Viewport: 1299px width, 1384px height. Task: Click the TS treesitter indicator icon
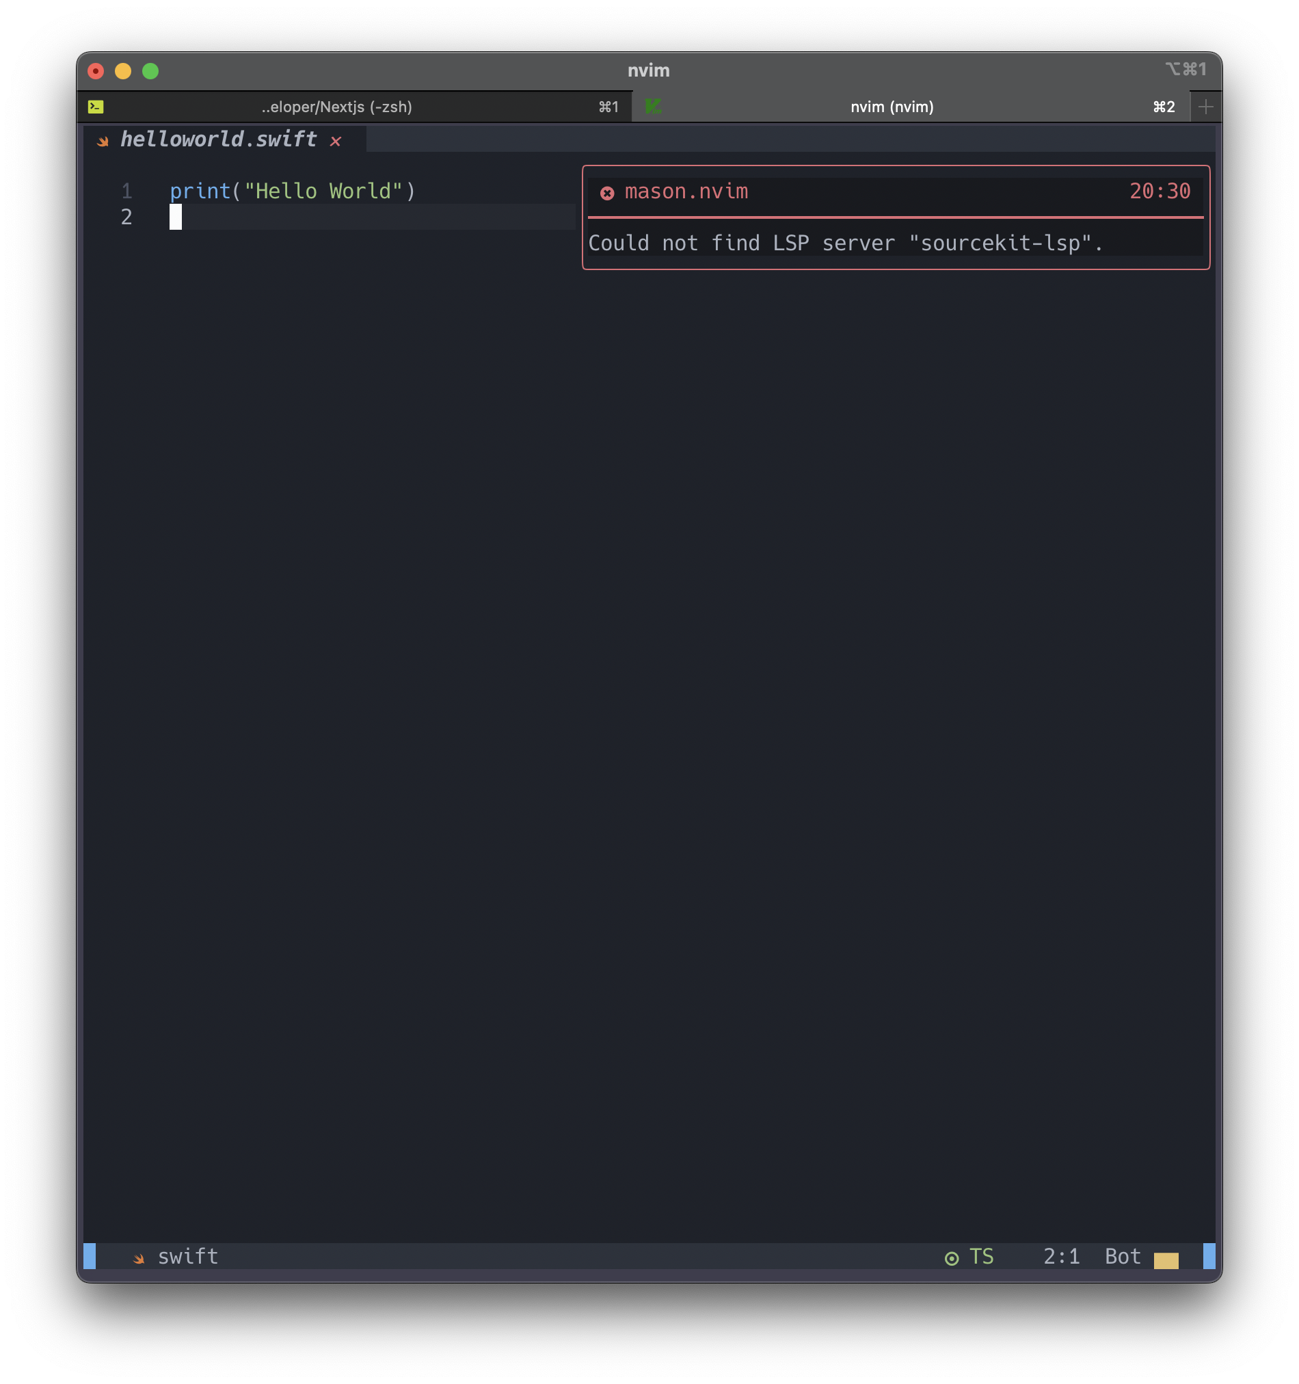[x=952, y=1258]
